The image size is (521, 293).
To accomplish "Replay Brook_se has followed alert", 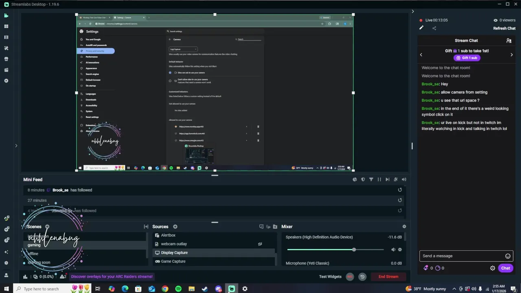I will tap(400, 190).
